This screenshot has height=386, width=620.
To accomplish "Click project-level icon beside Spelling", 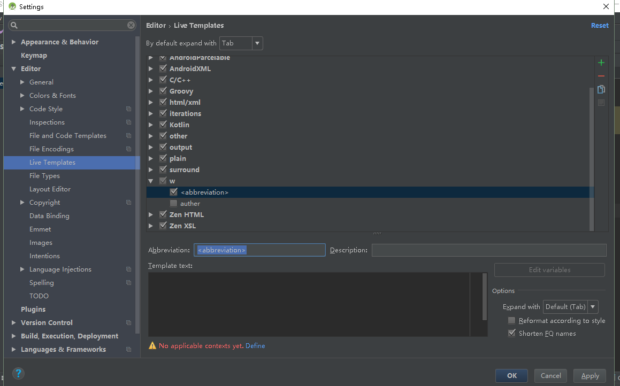I will click(x=128, y=282).
